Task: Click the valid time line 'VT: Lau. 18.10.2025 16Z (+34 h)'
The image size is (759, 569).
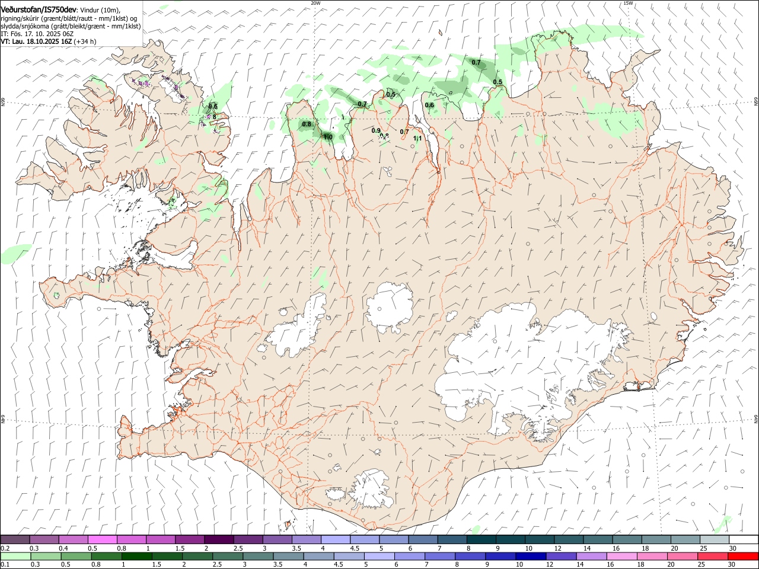Action: coord(48,41)
